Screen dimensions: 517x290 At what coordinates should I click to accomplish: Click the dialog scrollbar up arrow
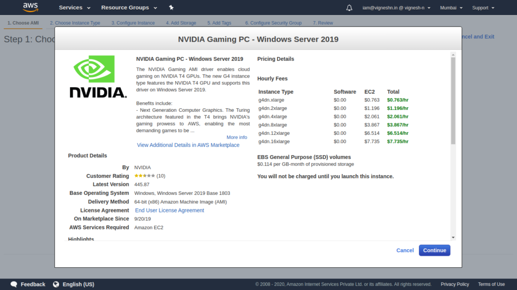point(453,54)
